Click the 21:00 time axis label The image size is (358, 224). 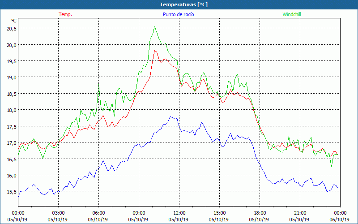(300, 213)
